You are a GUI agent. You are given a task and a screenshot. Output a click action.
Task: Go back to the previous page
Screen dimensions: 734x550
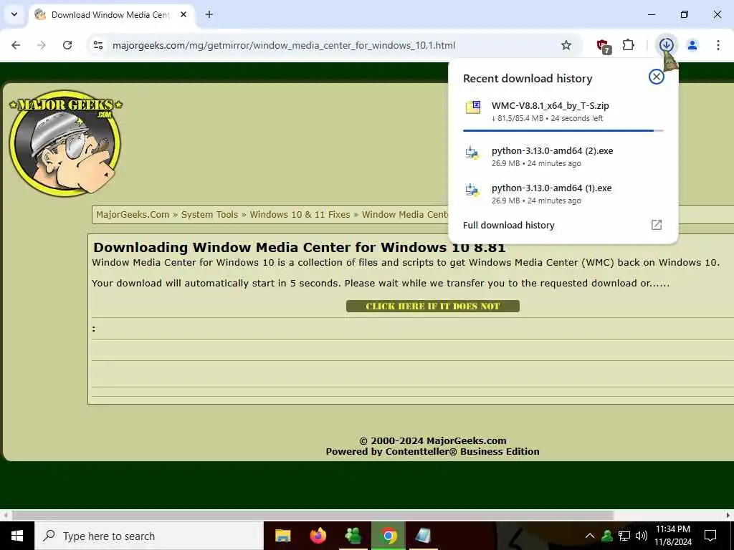click(16, 45)
